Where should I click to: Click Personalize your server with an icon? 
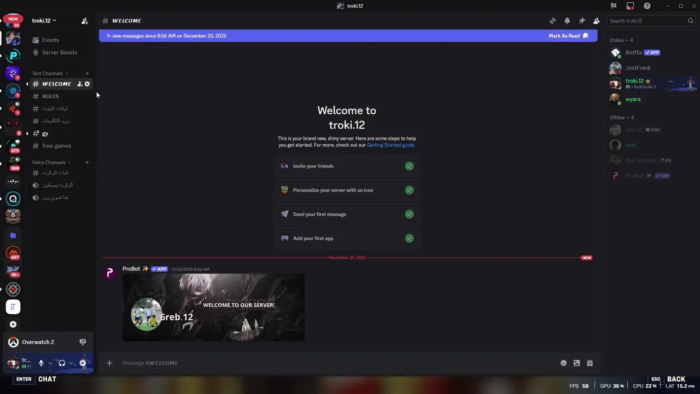point(347,190)
